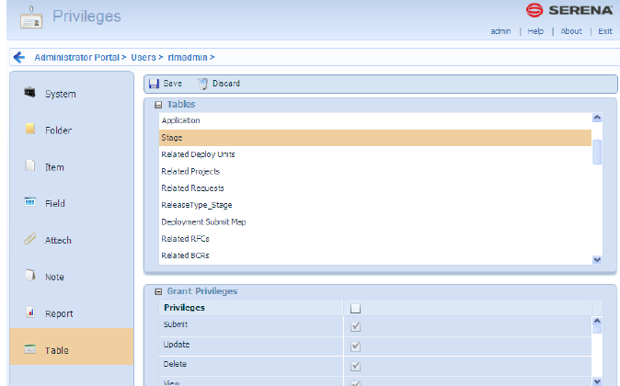Toggle the View privilege checkbox

click(355, 383)
